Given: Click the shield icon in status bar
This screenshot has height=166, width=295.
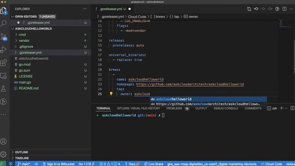Looking at the screenshot, I should (11, 164).
